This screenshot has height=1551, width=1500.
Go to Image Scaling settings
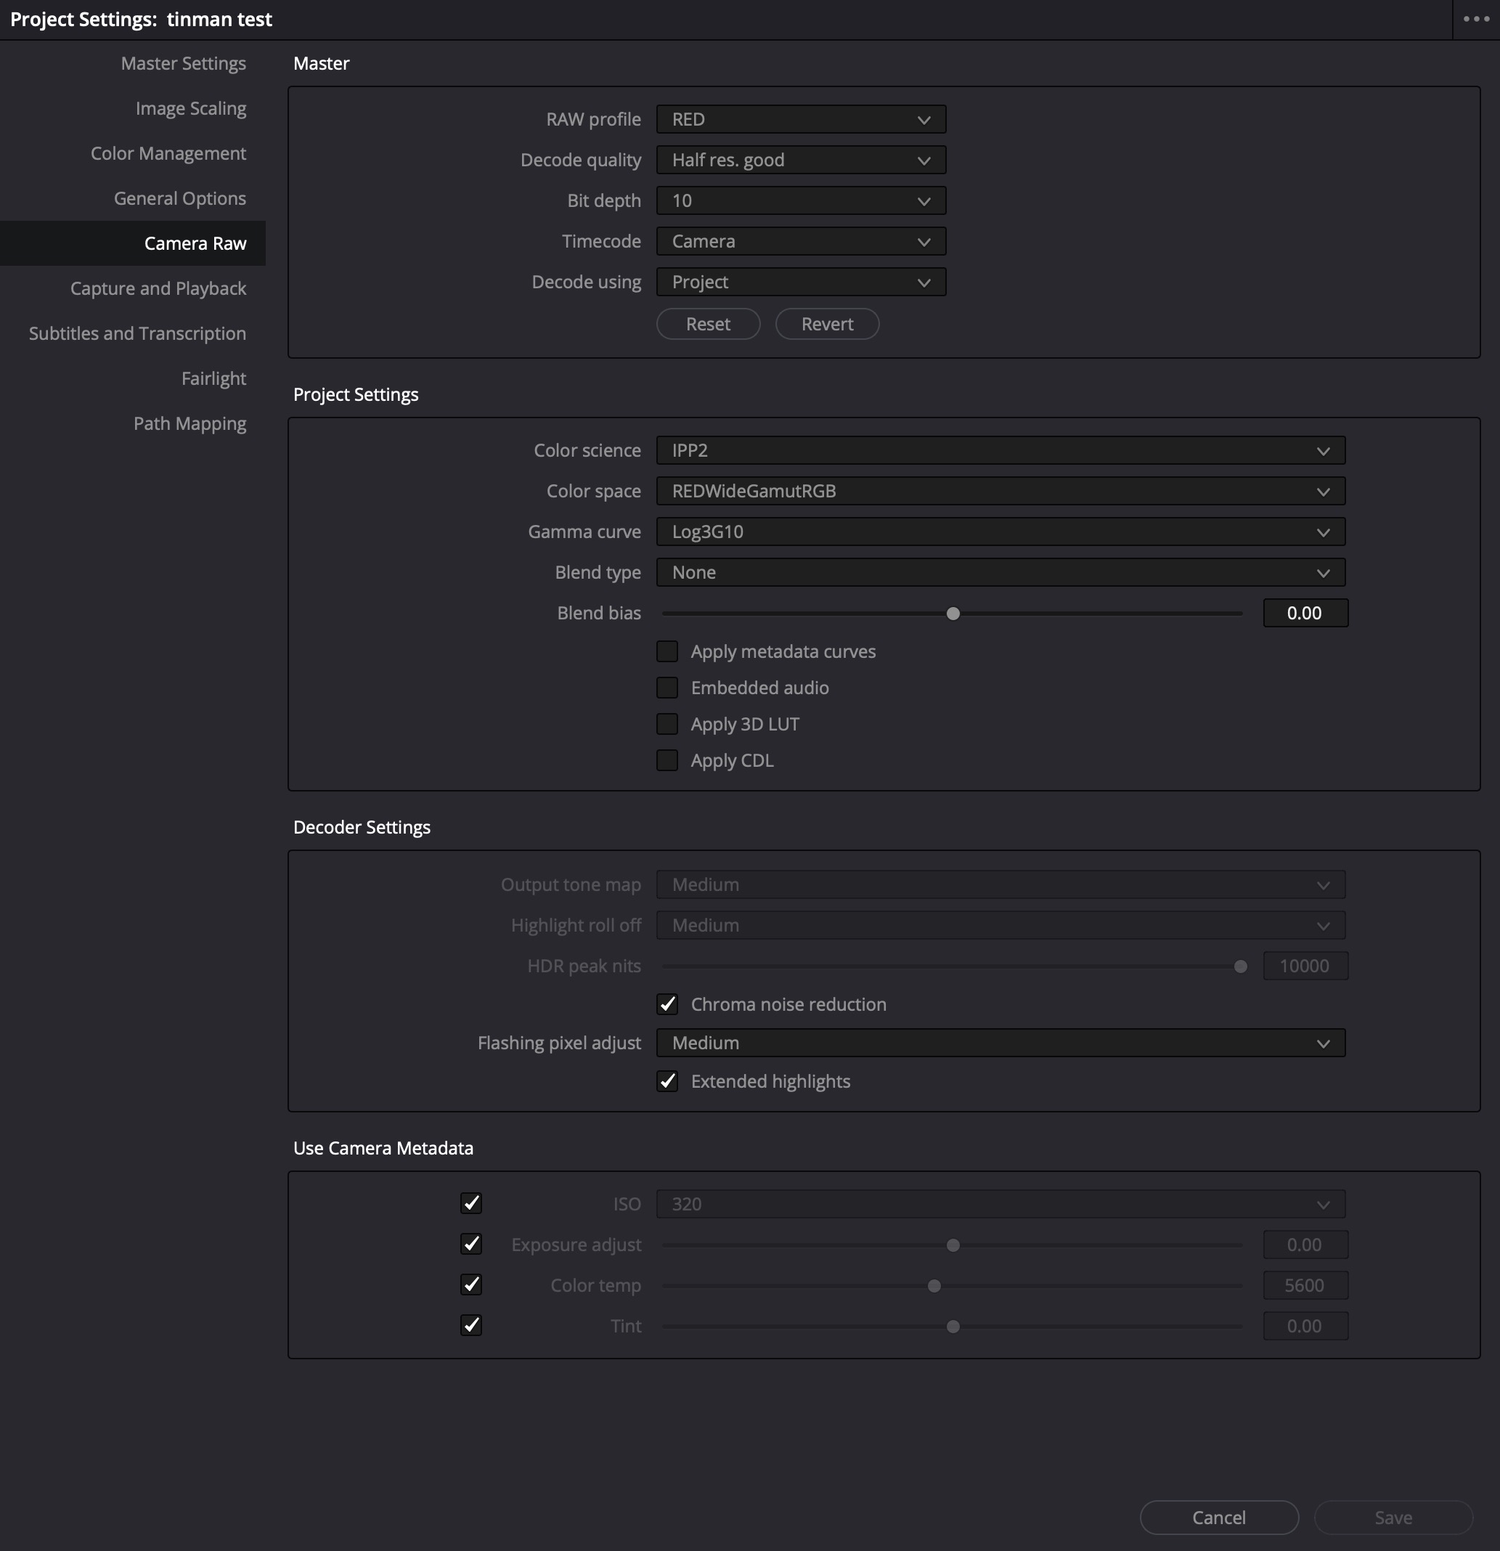(191, 108)
